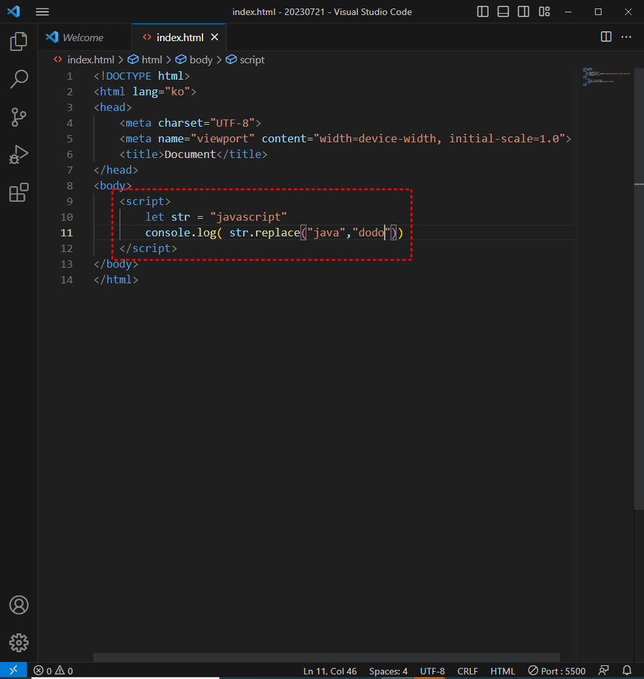Click Ln 11, Col 46 in status bar
The image size is (644, 679).
click(330, 671)
